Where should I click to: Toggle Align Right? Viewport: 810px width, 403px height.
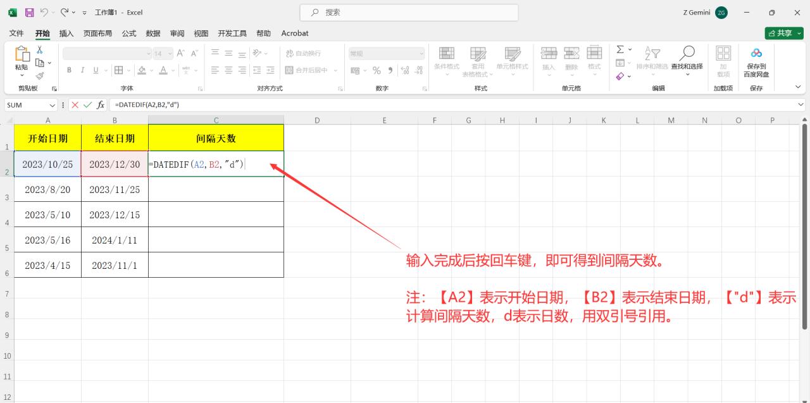(242, 70)
